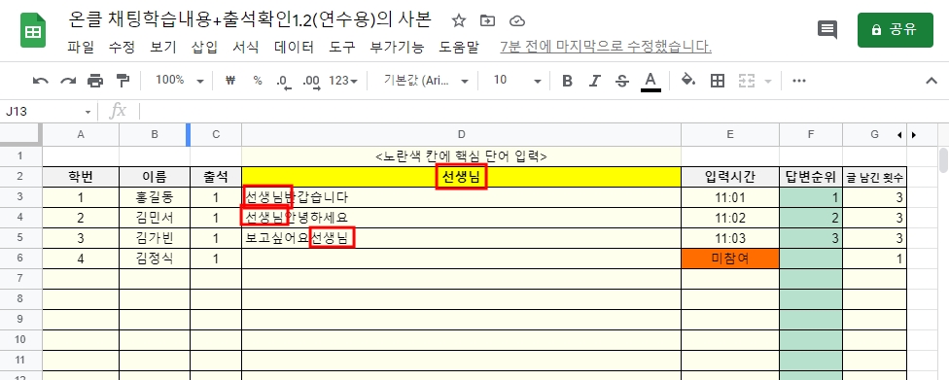Check the cloud save status icon
Viewport: 949px width, 380px height.
click(516, 21)
